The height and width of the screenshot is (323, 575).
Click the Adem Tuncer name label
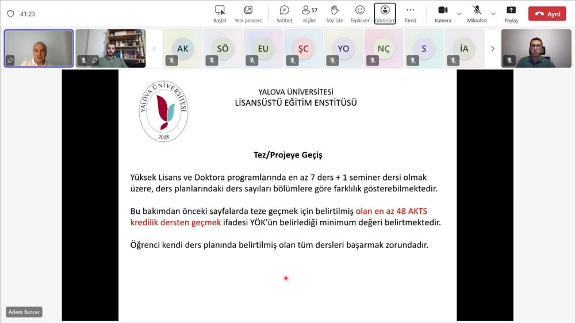[x=24, y=312]
